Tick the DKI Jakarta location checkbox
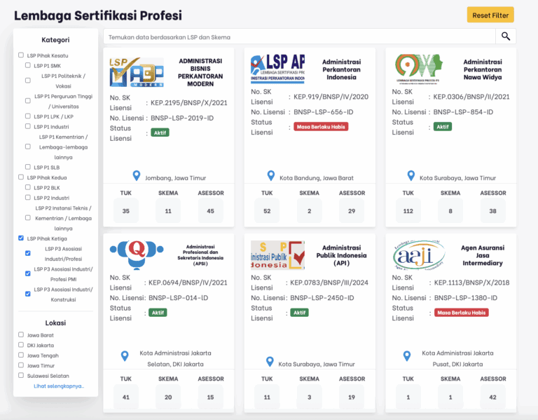 click(21, 345)
